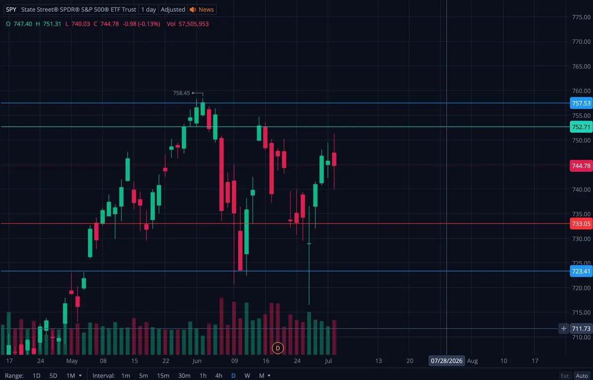Click the SPY ticker symbol

[11, 9]
